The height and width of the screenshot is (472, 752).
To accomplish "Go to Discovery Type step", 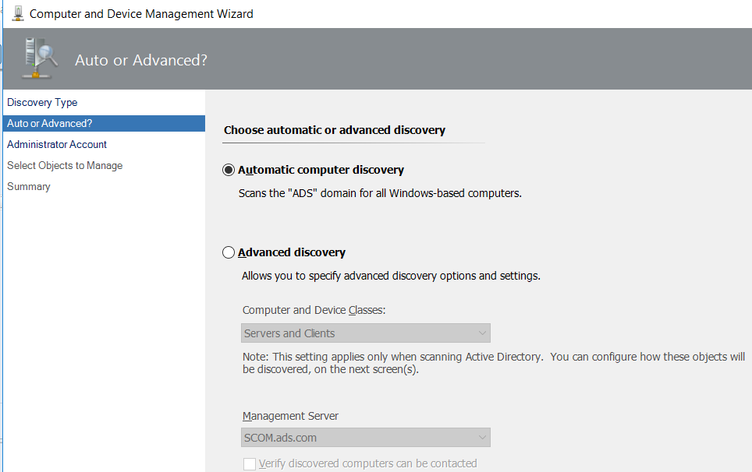I will pyautogui.click(x=42, y=103).
